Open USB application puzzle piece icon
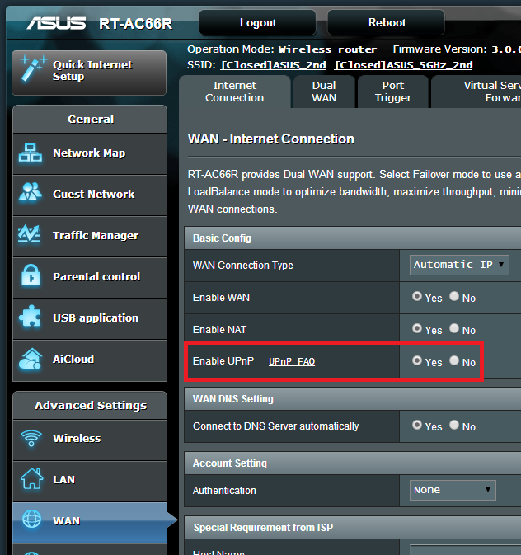The image size is (521, 555). click(x=31, y=317)
